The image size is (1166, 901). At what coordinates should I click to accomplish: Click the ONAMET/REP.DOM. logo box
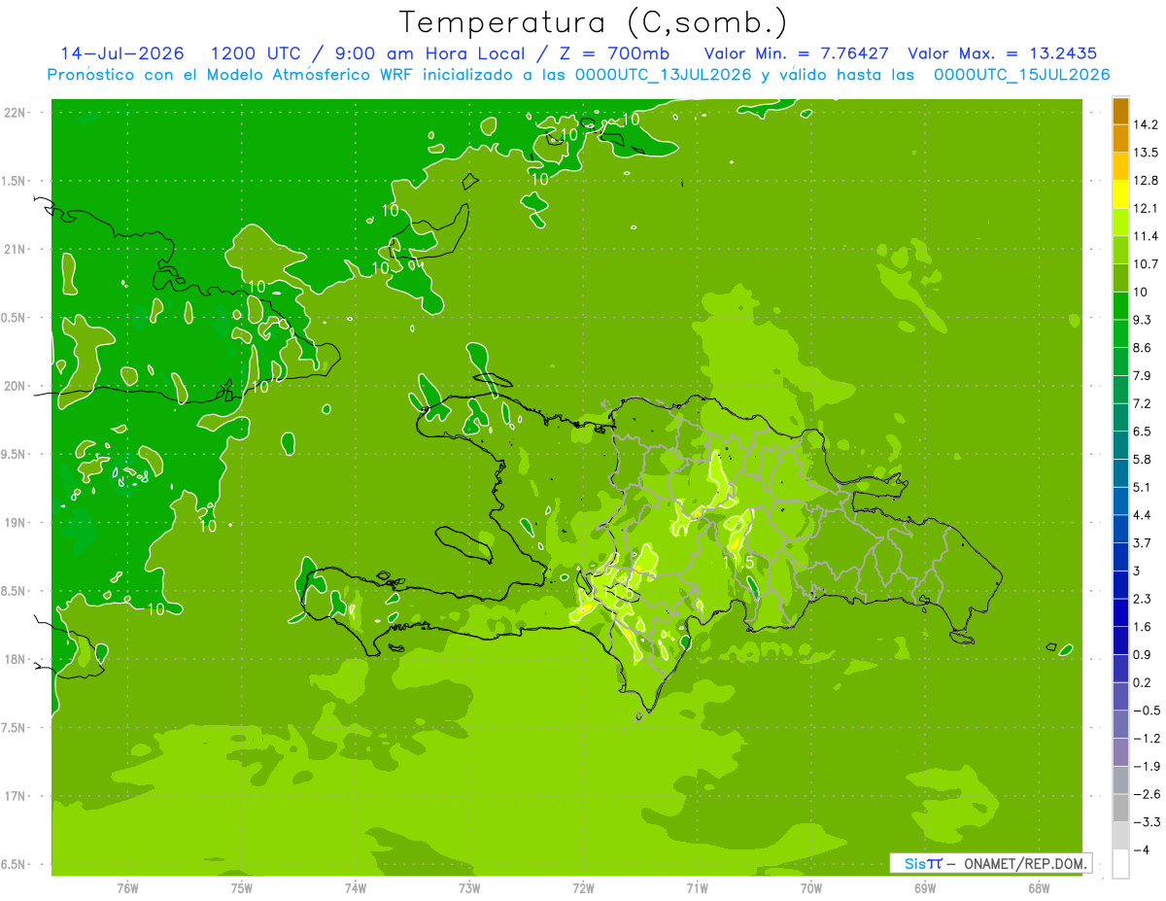(x=990, y=863)
